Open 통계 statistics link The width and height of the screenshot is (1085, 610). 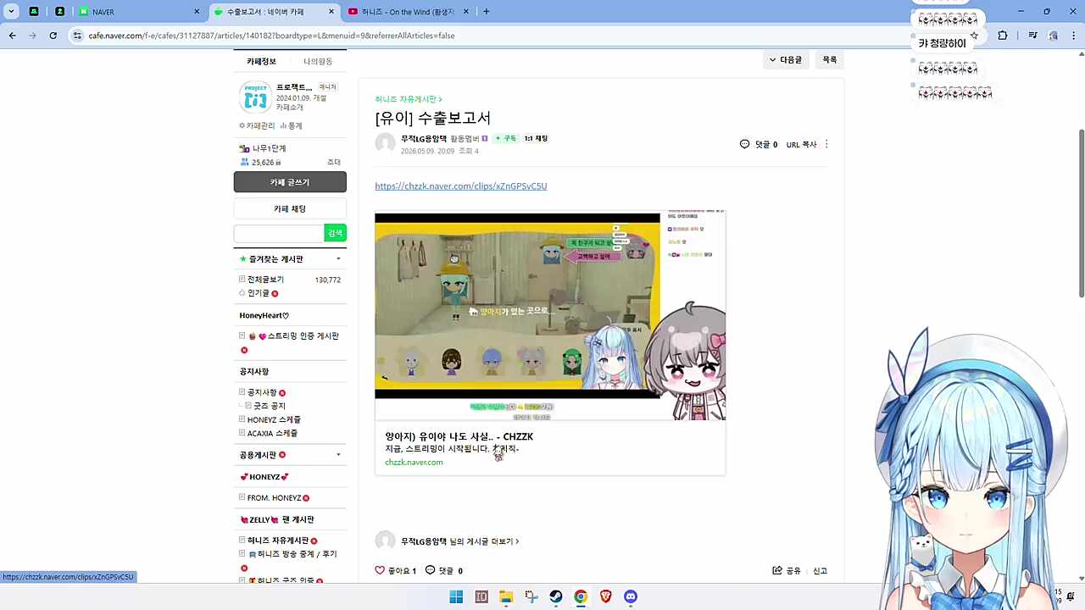pos(291,125)
